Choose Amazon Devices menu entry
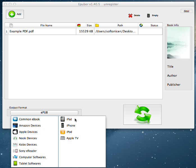The width and height of the screenshot is (196, 168). [x=30, y=126]
